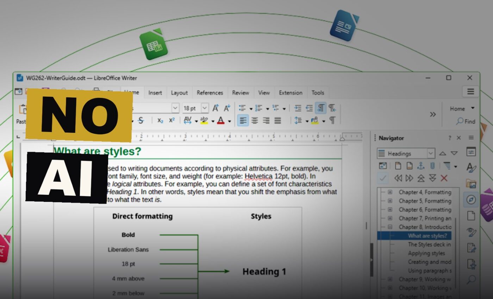Open the character spacing dropdown arrow
The height and width of the screenshot is (299, 493).
tap(196, 121)
